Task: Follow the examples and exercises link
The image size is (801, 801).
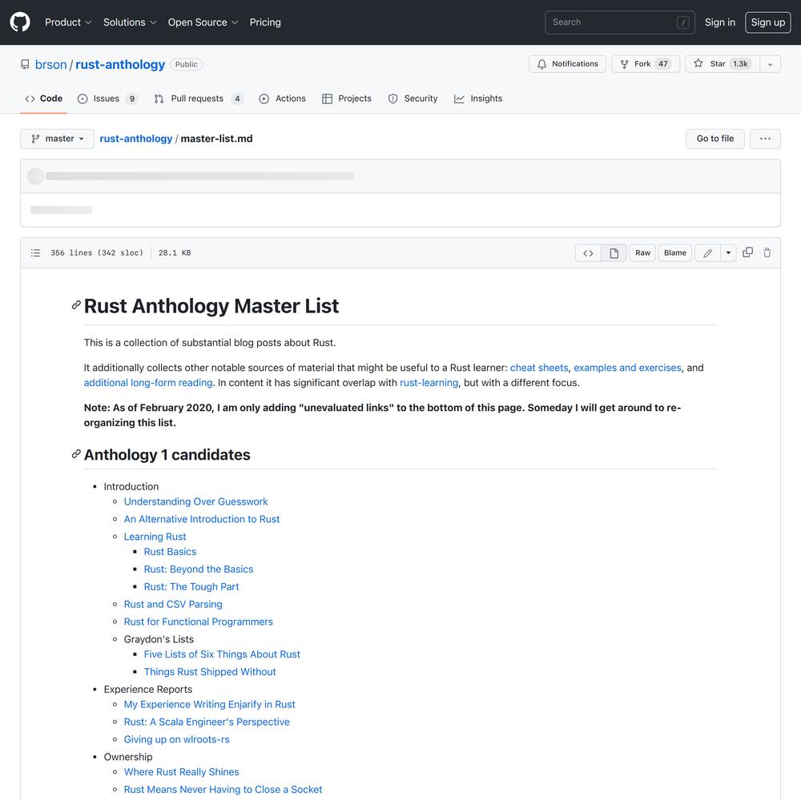Action: coord(627,368)
